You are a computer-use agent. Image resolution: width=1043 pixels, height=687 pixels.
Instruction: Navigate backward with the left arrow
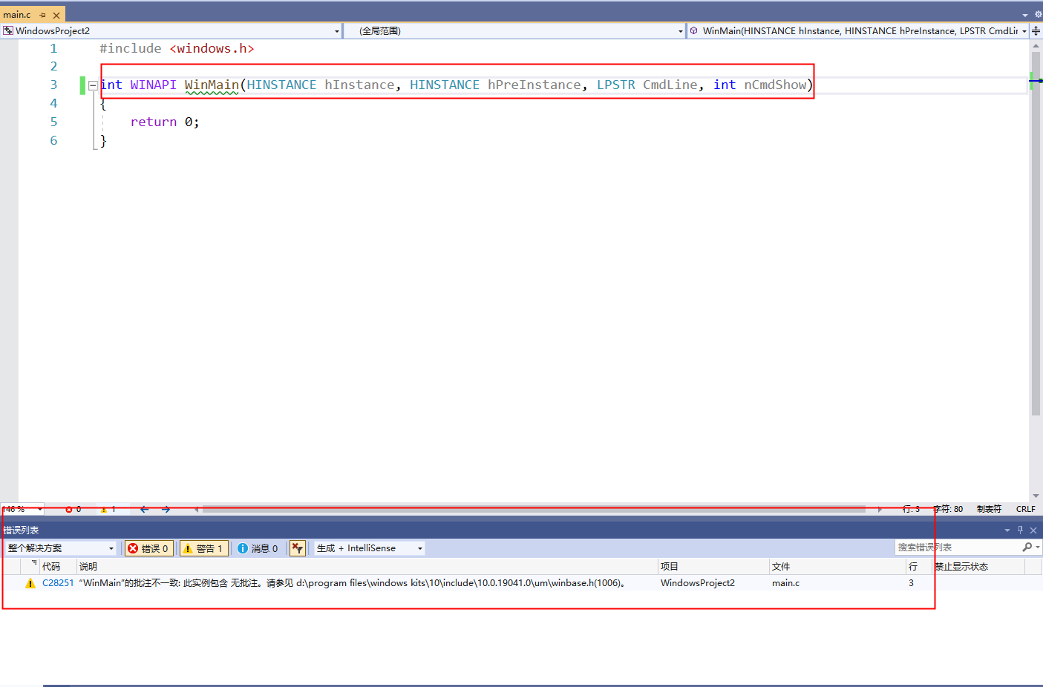pos(144,509)
